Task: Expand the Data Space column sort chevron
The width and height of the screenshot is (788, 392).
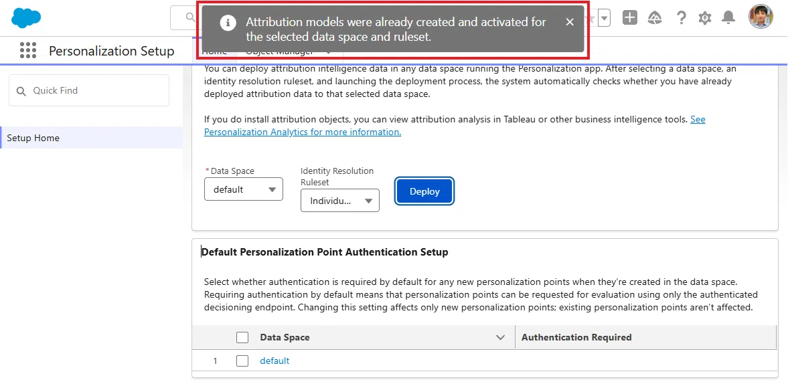Action: 500,337
